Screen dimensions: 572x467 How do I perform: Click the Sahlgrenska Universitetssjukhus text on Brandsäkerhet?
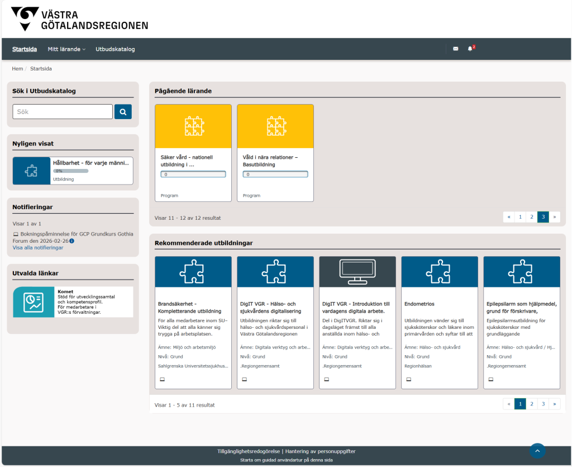point(193,366)
